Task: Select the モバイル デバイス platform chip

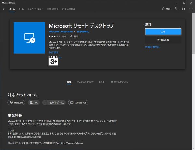Action: pos(54,103)
